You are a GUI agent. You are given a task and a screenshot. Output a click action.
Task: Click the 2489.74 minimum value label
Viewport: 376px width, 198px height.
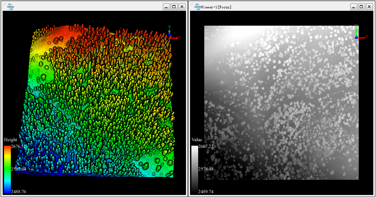(x=206, y=192)
